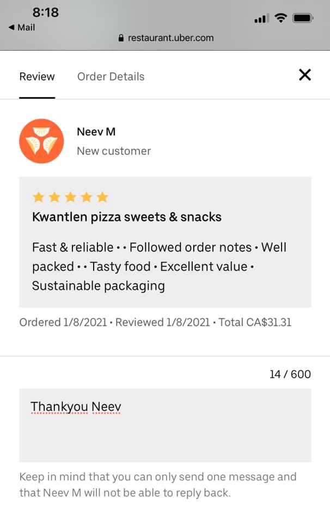The height and width of the screenshot is (524, 330).
Task: Tap the Wi-Fi status icon
Action: click(x=280, y=17)
